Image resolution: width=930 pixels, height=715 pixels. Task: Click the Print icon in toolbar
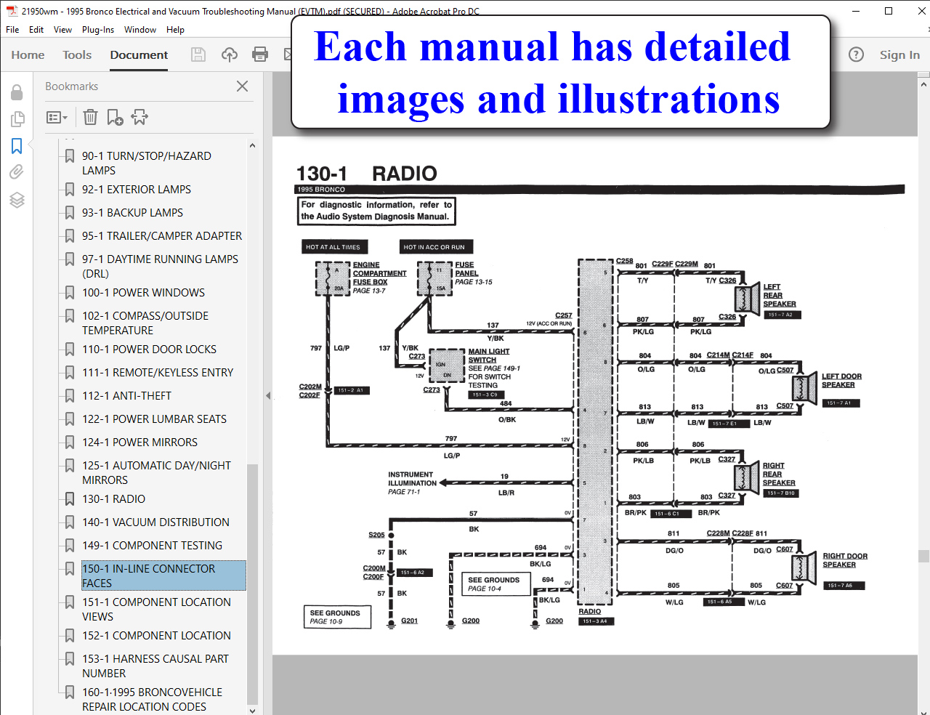tap(259, 54)
